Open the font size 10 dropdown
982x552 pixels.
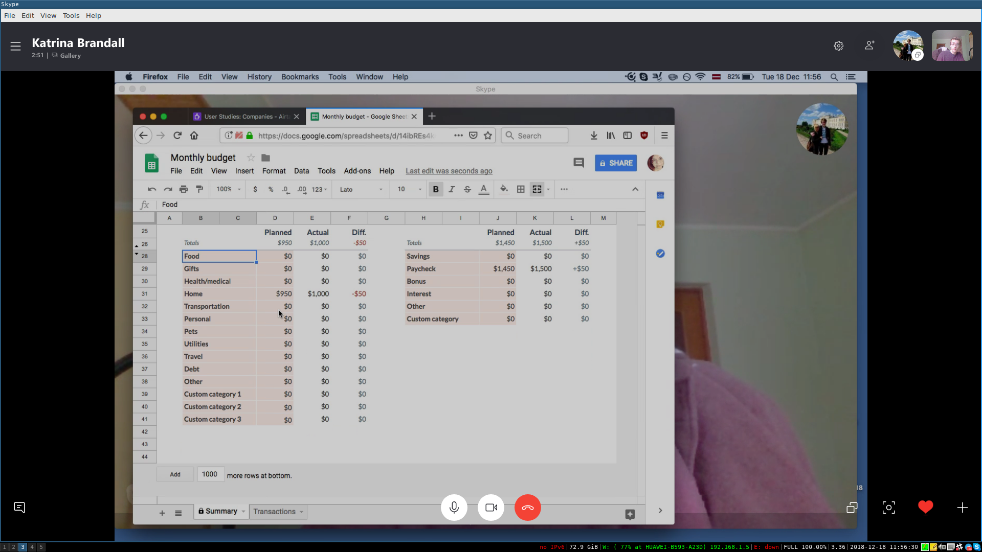coord(410,189)
